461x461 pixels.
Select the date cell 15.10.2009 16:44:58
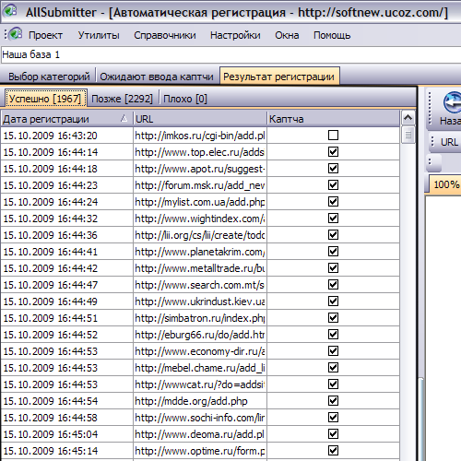[66, 418]
